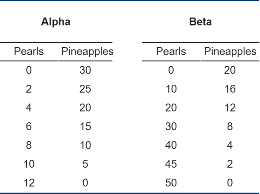Click Beta's pineapples value 16
This screenshot has height=194, width=260.
coord(230,89)
